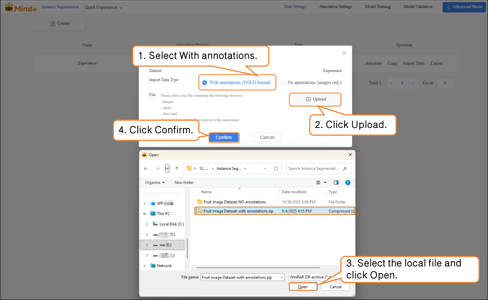Select With annotations (YOLO format) radio button
Screen dimensions: 488x300
(204, 83)
